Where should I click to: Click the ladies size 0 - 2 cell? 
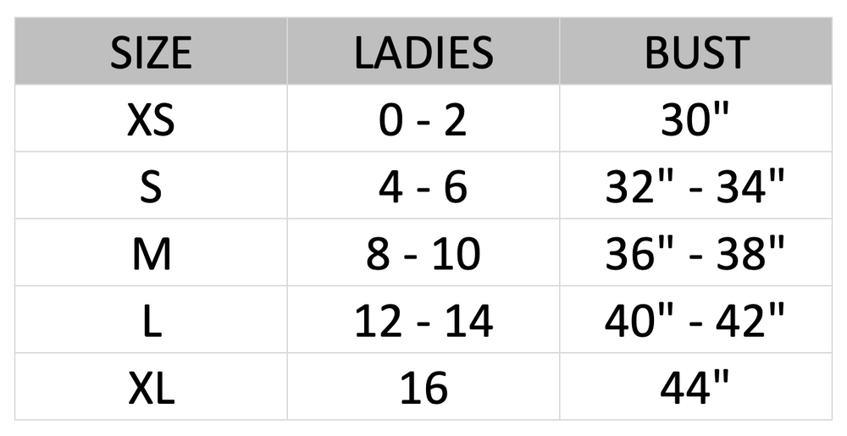423,119
